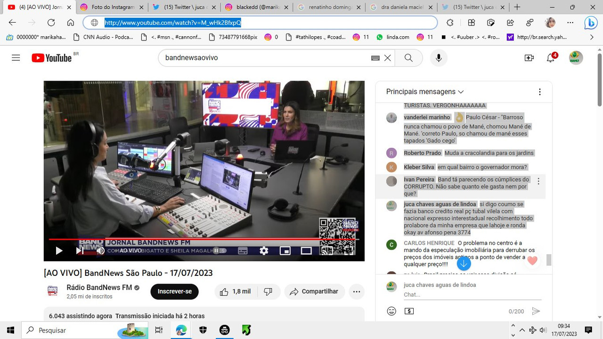Open browser Share icon in toolbar

tap(510, 23)
